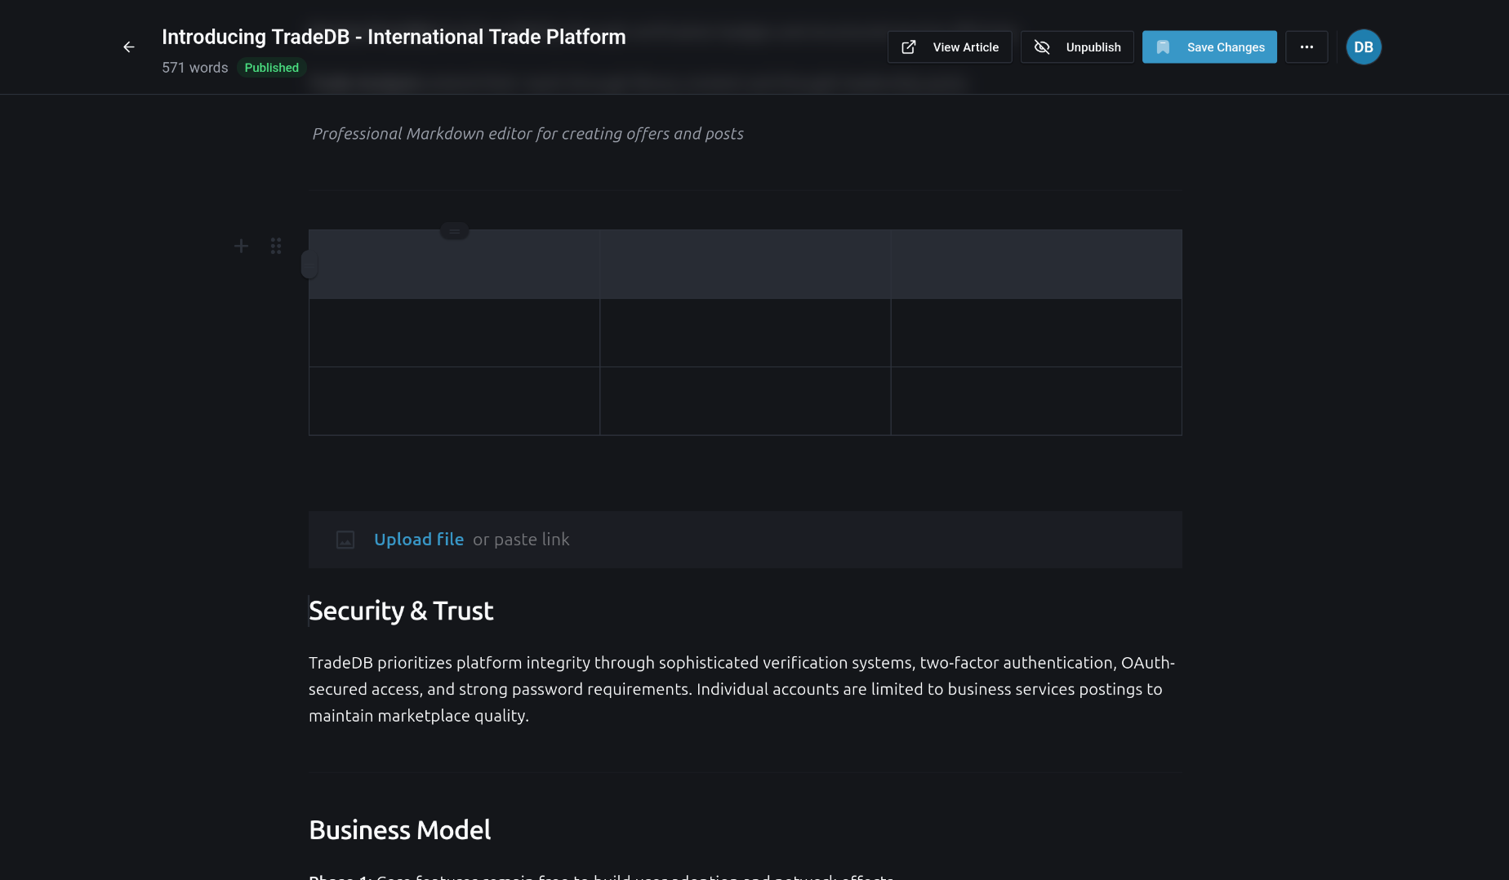Open the DB profile avatar
The height and width of the screenshot is (880, 1509).
pyautogui.click(x=1363, y=47)
